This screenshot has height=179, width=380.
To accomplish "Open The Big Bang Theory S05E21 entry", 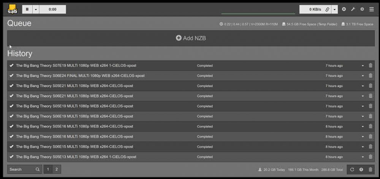I will pos(74,86).
